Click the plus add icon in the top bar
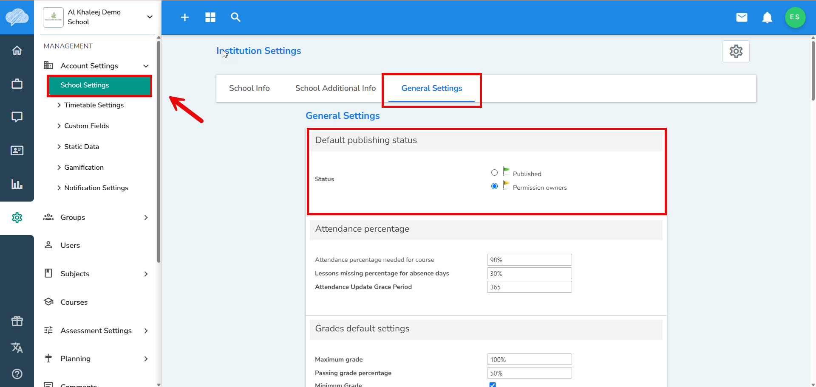 [x=185, y=17]
